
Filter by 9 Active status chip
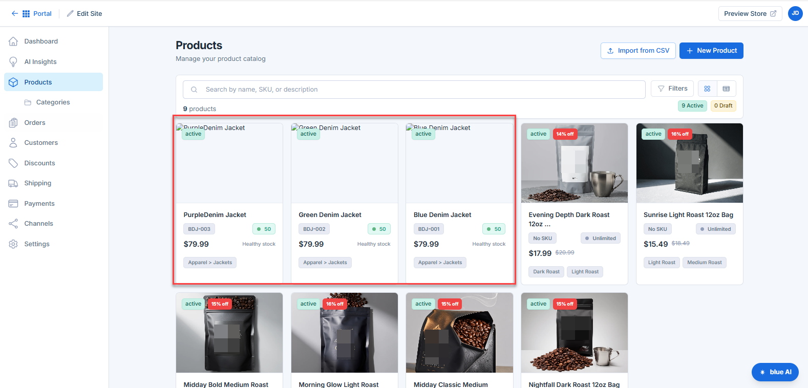(x=692, y=105)
